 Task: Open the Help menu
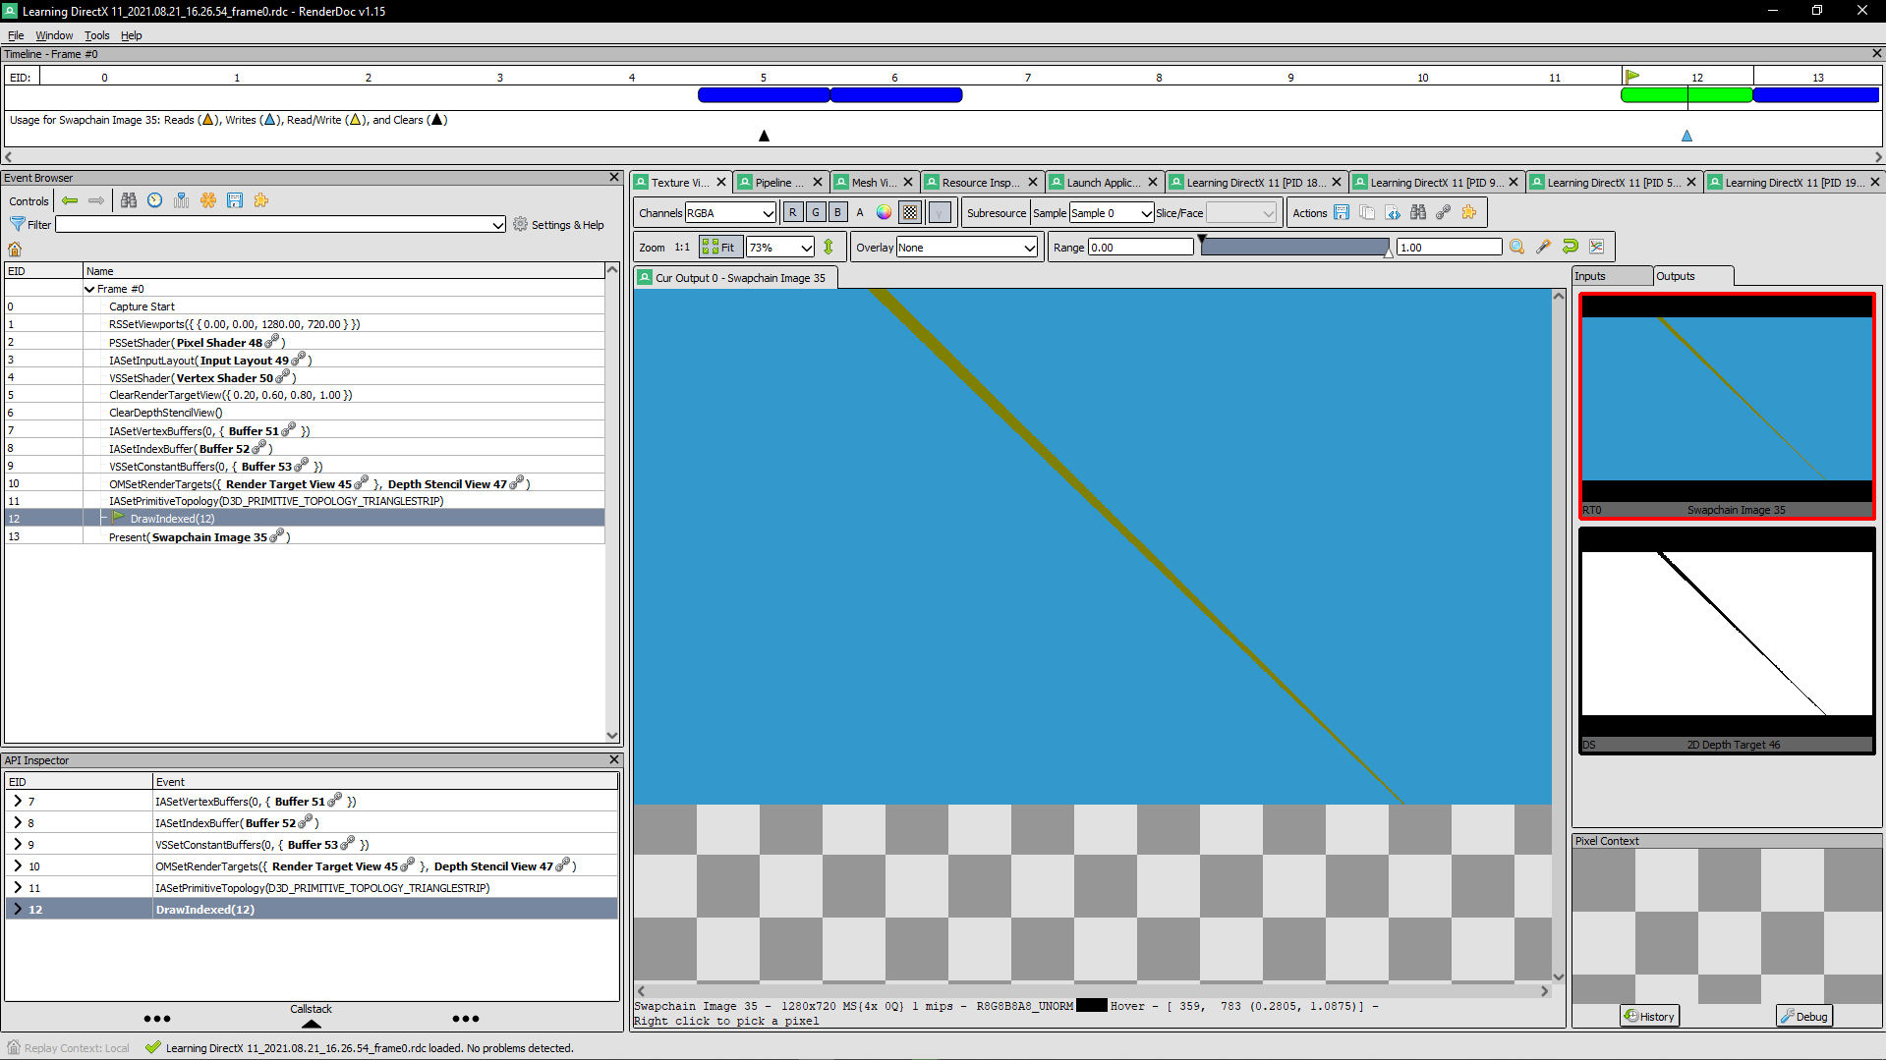[132, 35]
